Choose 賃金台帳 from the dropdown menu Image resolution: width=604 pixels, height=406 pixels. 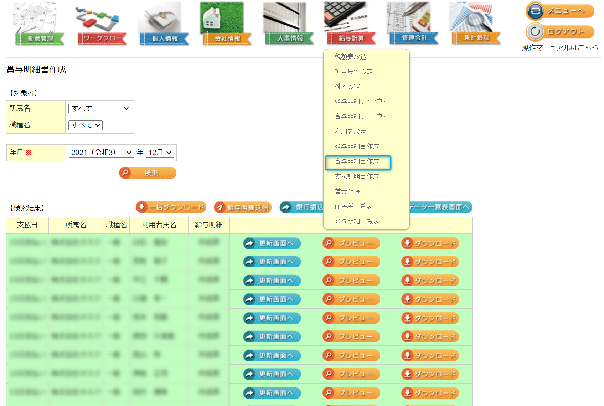[347, 192]
